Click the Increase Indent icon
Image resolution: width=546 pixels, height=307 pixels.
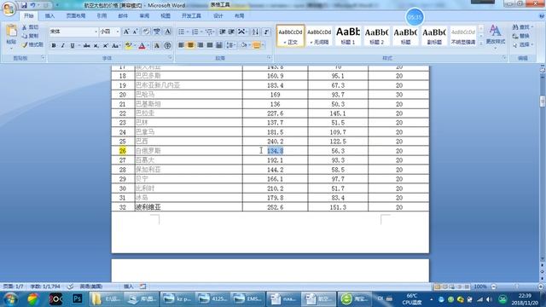pyautogui.click(x=231, y=32)
